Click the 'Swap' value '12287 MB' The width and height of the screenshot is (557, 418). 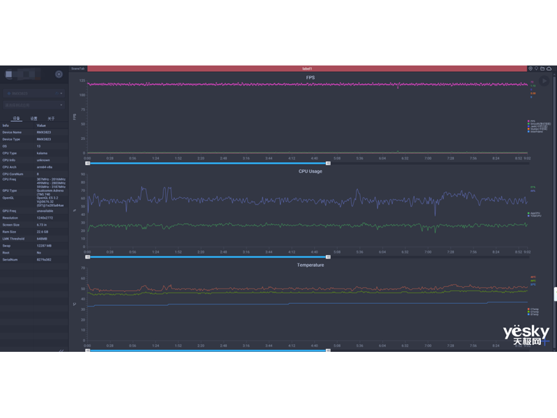click(x=44, y=246)
